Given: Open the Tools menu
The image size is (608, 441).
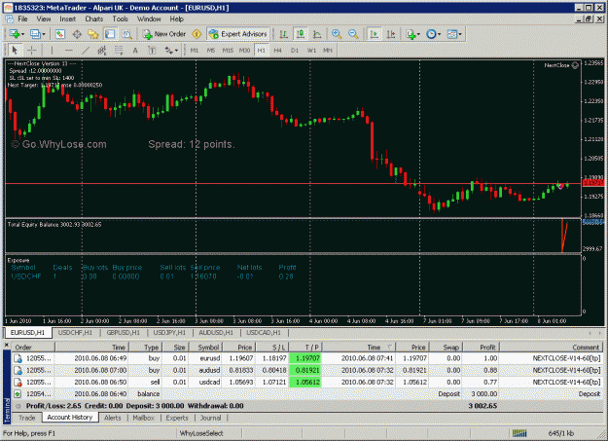Looking at the screenshot, I should pyautogui.click(x=120, y=19).
